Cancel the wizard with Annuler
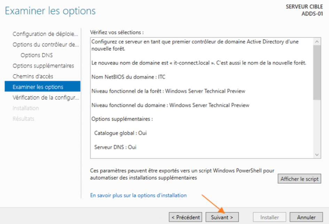This screenshot has height=224, width=329. 306,217
